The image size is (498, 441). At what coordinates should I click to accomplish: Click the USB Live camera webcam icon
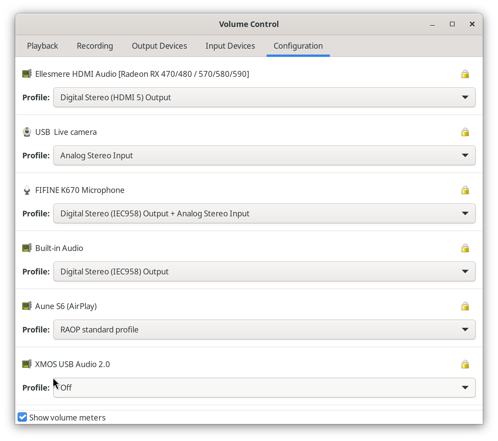(x=27, y=132)
